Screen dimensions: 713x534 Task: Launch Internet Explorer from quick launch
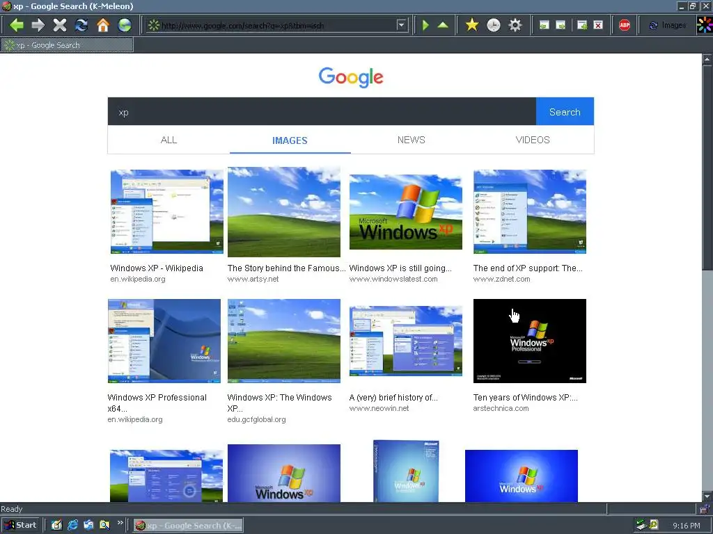tap(72, 526)
